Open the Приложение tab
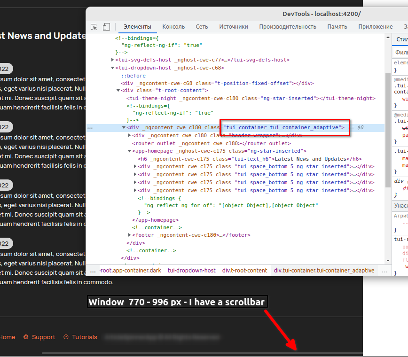Image resolution: width=408 pixels, height=357 pixels. pos(375,27)
